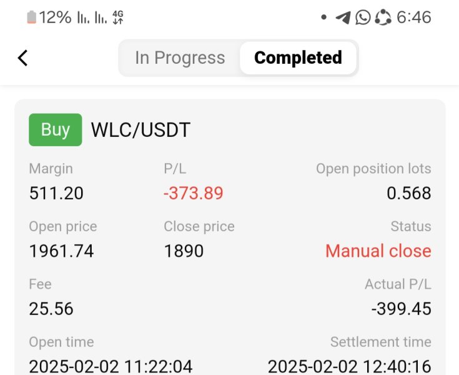Screen dimensions: 459x375
Task: Tap the battery indicator icon
Action: tap(31, 17)
